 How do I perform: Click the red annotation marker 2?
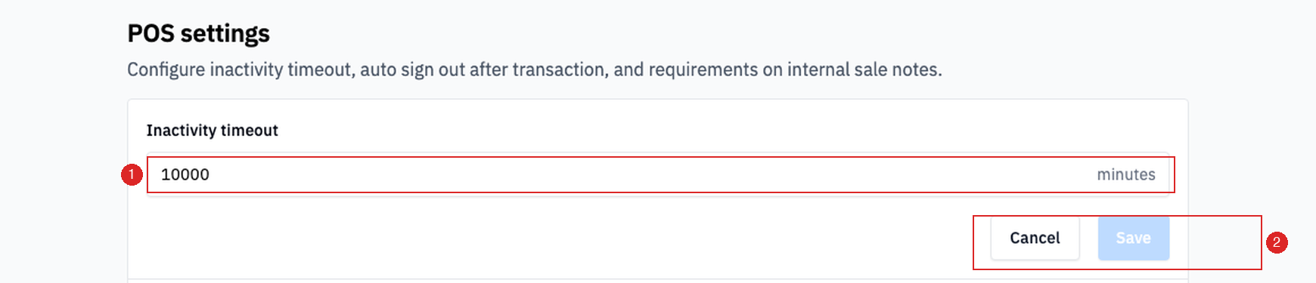tap(1277, 242)
